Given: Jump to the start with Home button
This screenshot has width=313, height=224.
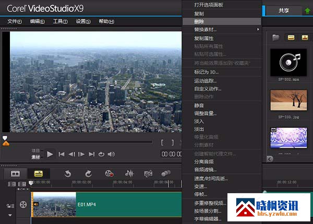Looking at the screenshot, I should click(x=62, y=154).
